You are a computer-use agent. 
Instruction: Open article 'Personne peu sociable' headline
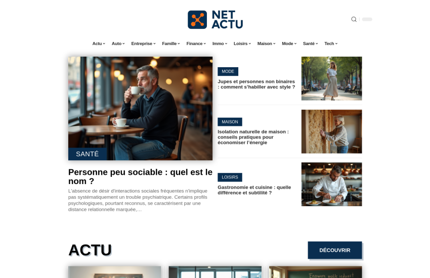coord(140,177)
